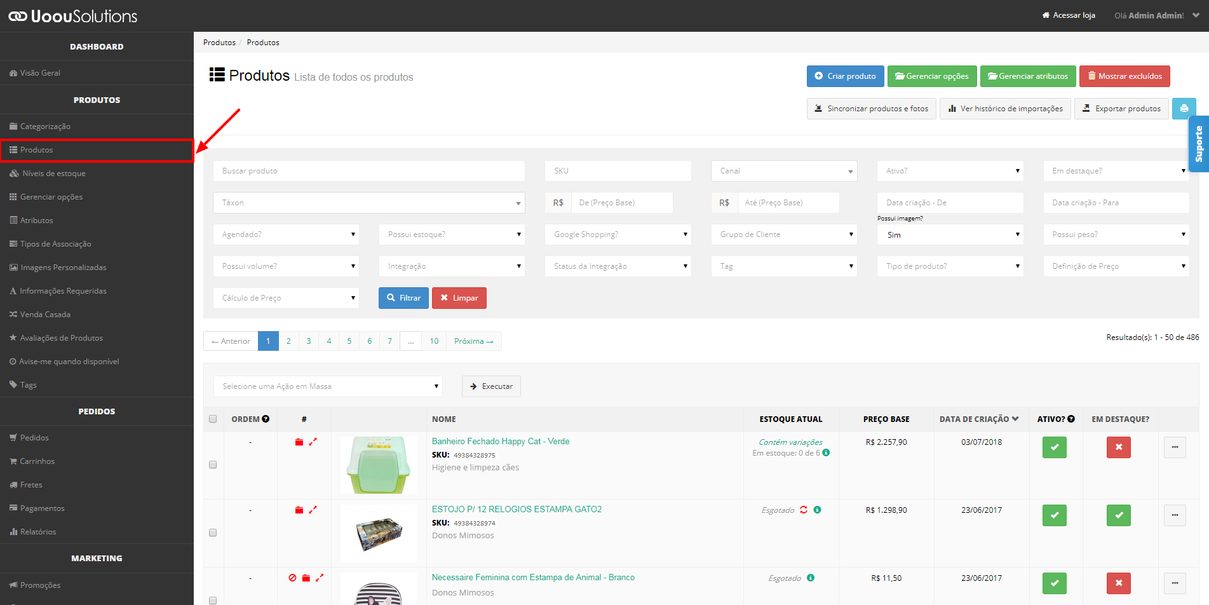The height and width of the screenshot is (605, 1209).
Task: Click Mostrar excluídos red button
Action: [1125, 76]
